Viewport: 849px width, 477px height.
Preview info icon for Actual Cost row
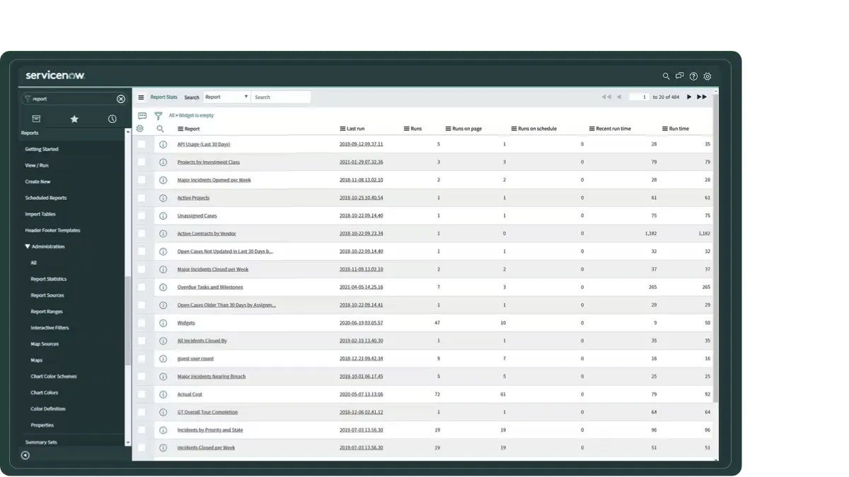[x=163, y=394]
